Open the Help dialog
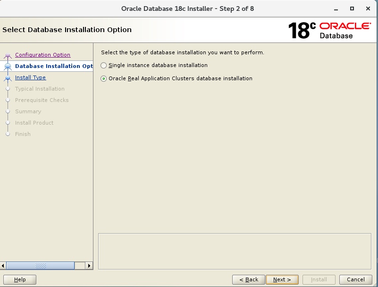 [x=19, y=279]
